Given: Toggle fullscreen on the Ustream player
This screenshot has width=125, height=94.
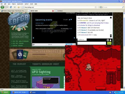Looking at the screenshot, I should [x=74, y=45].
